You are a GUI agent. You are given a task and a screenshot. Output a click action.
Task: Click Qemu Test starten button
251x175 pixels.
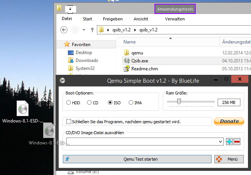[137, 159]
